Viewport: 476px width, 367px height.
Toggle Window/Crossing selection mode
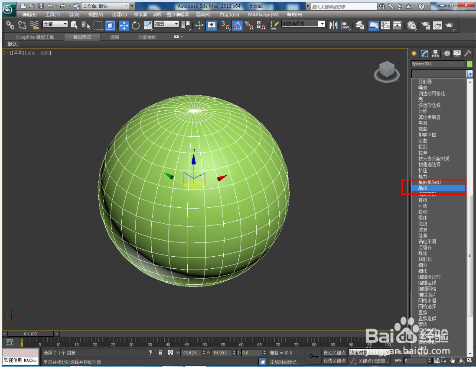(x=110, y=25)
